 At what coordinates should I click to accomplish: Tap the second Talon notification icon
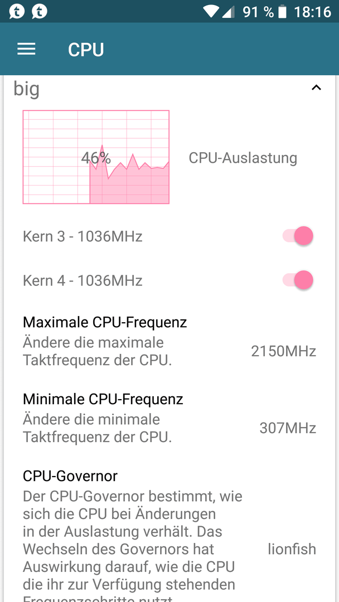coord(40,11)
